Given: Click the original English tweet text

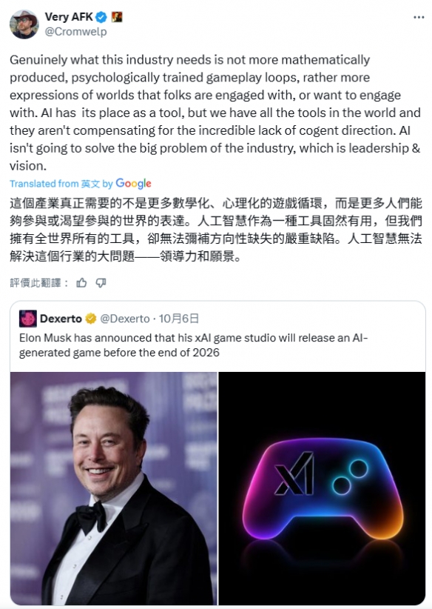Looking at the screenshot, I should (215, 113).
